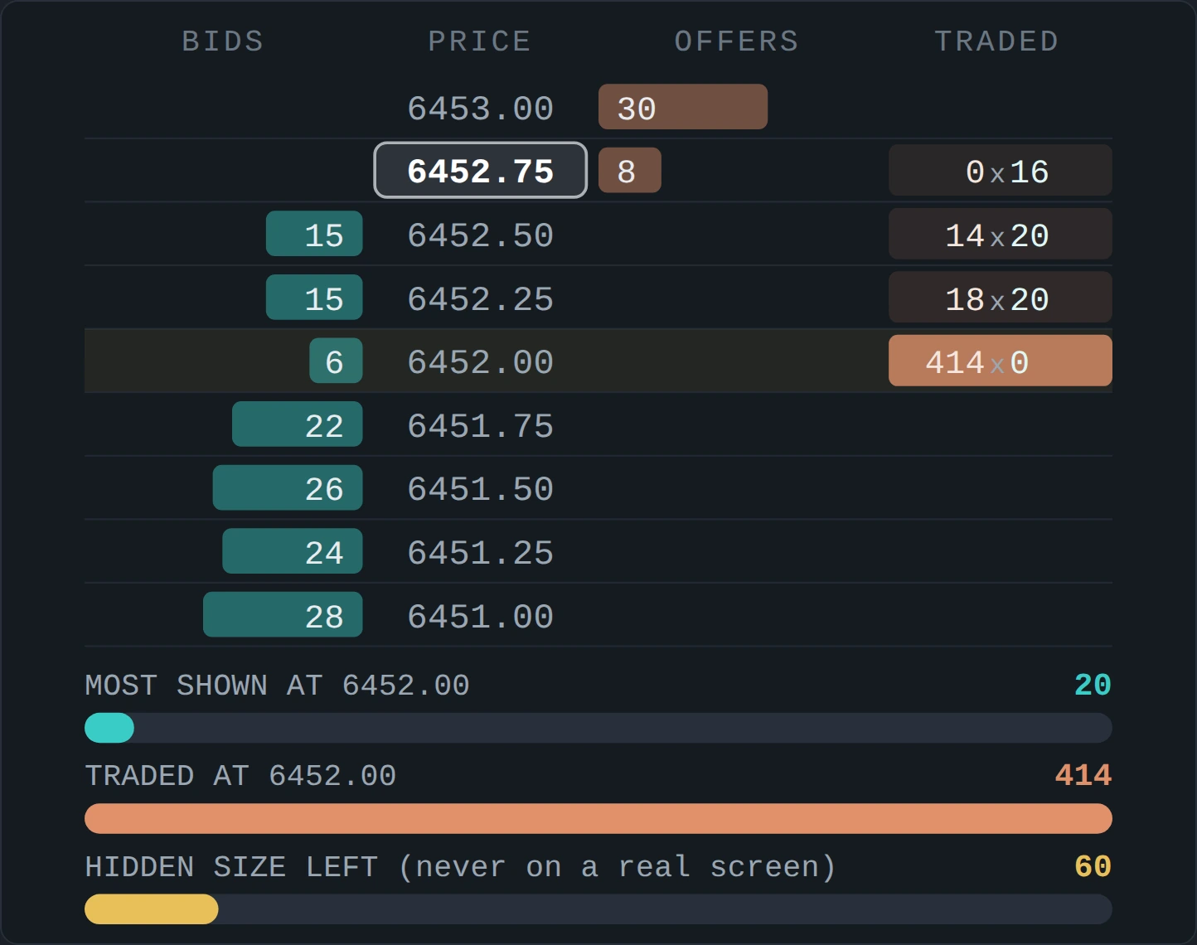Screen dimensions: 1197x945
Task: Click the BIDS column header
Action: (223, 41)
